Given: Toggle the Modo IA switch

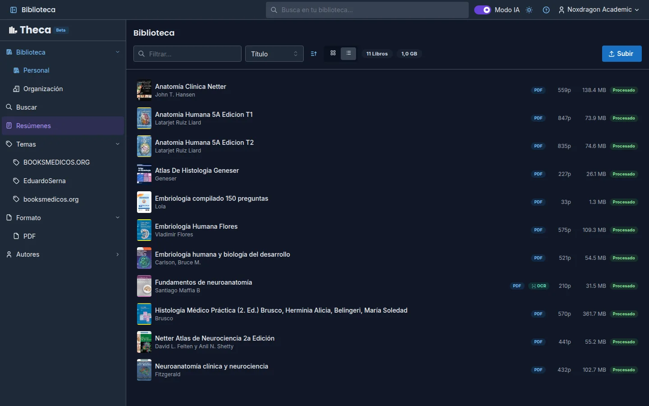Looking at the screenshot, I should pos(482,9).
